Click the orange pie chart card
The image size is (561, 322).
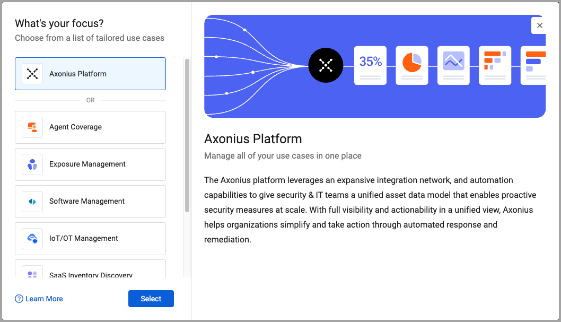tap(412, 65)
